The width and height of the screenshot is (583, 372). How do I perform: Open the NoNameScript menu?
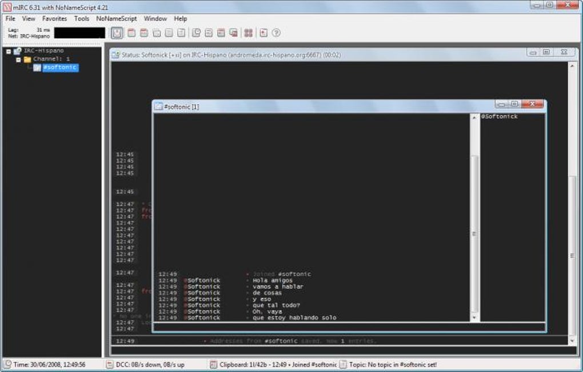117,19
